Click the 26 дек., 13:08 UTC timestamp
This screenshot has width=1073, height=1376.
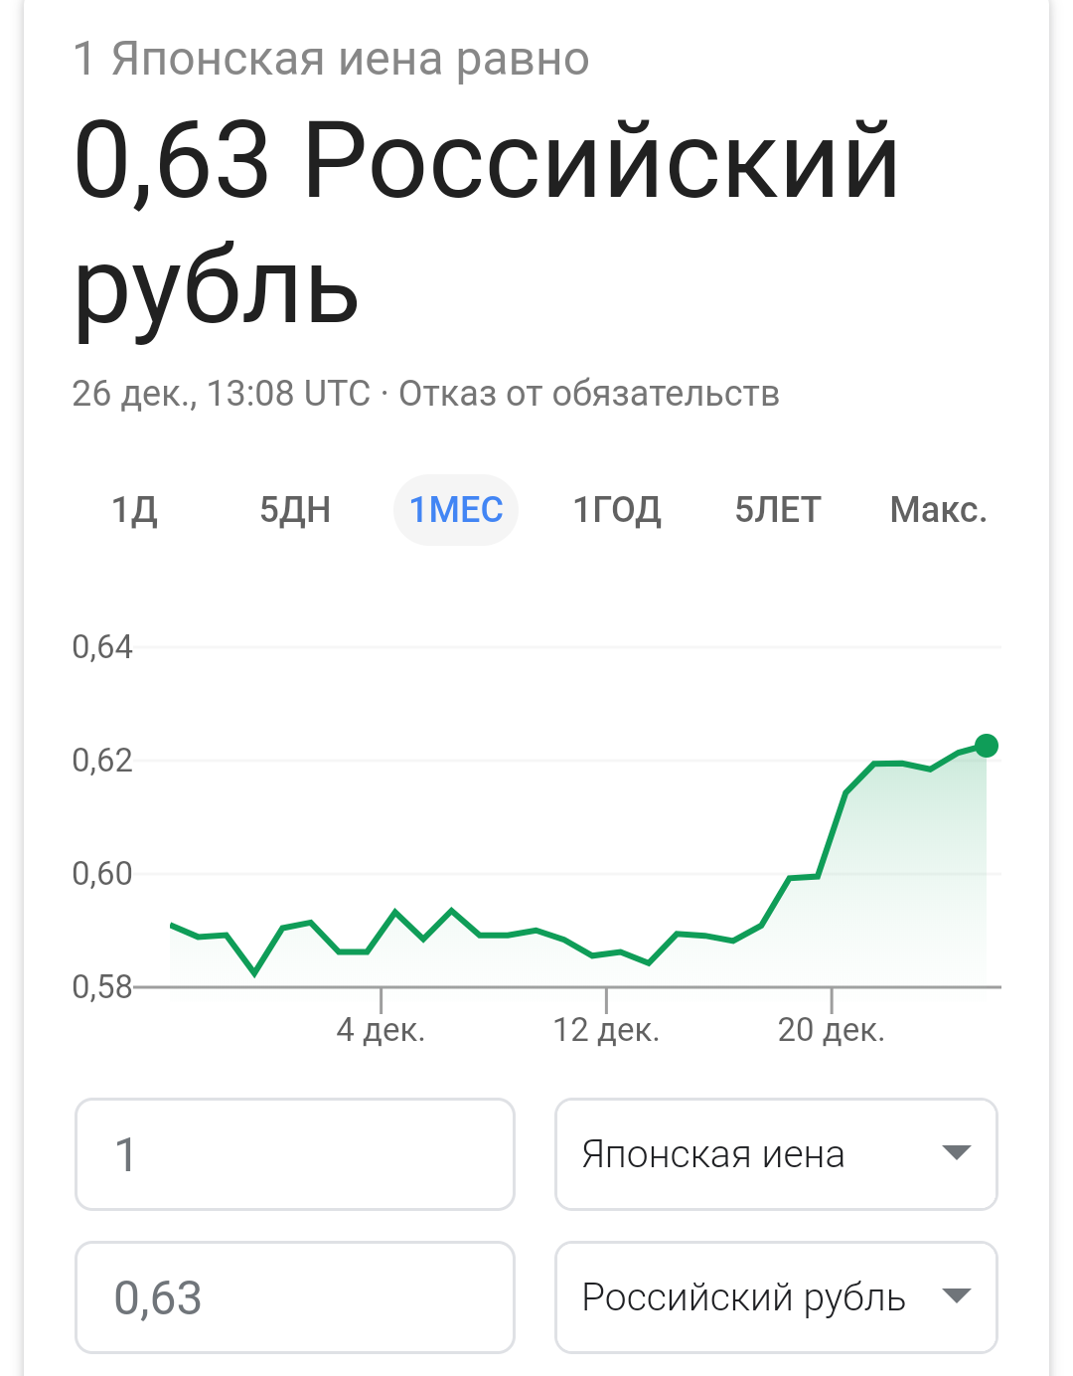pyautogui.click(x=221, y=394)
